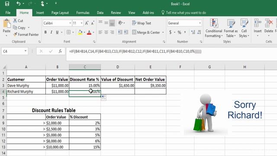Switch to the Data tab

100,13
